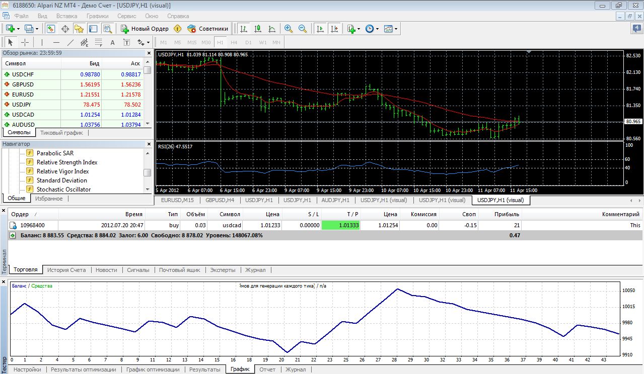Toggle the Strategy Tester magnifier icon
Viewport: 644px width, 374px height.
click(x=107, y=29)
